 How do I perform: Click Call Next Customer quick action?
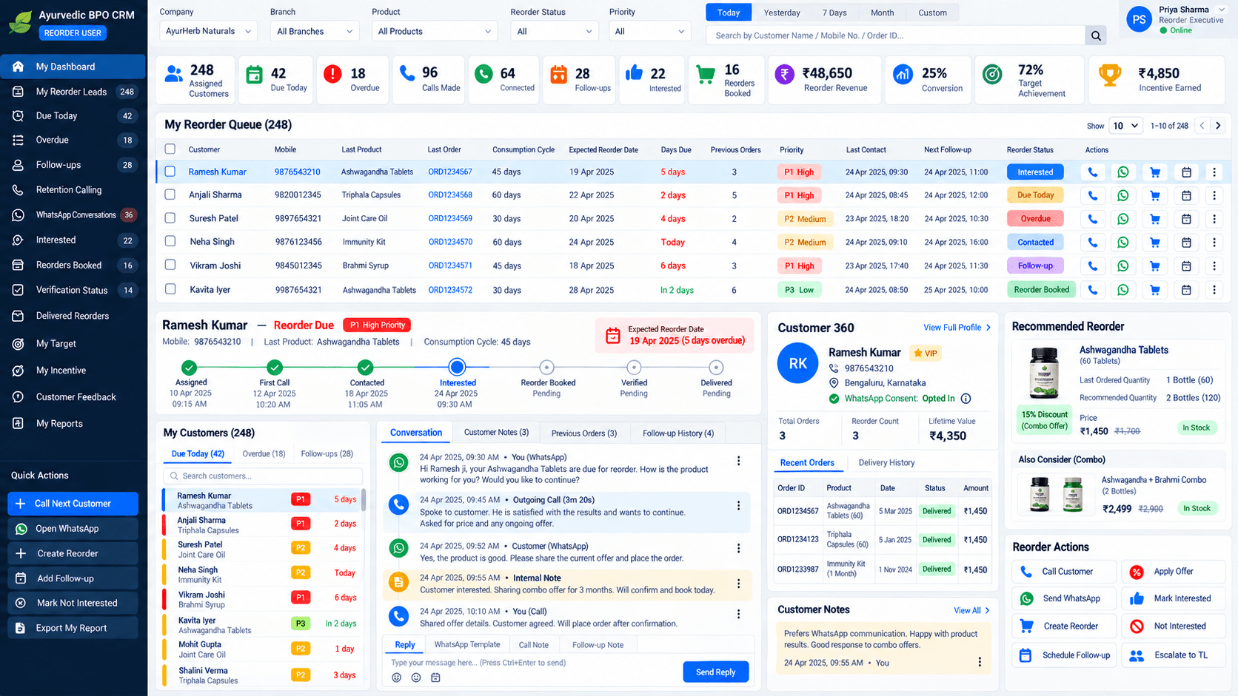click(73, 504)
